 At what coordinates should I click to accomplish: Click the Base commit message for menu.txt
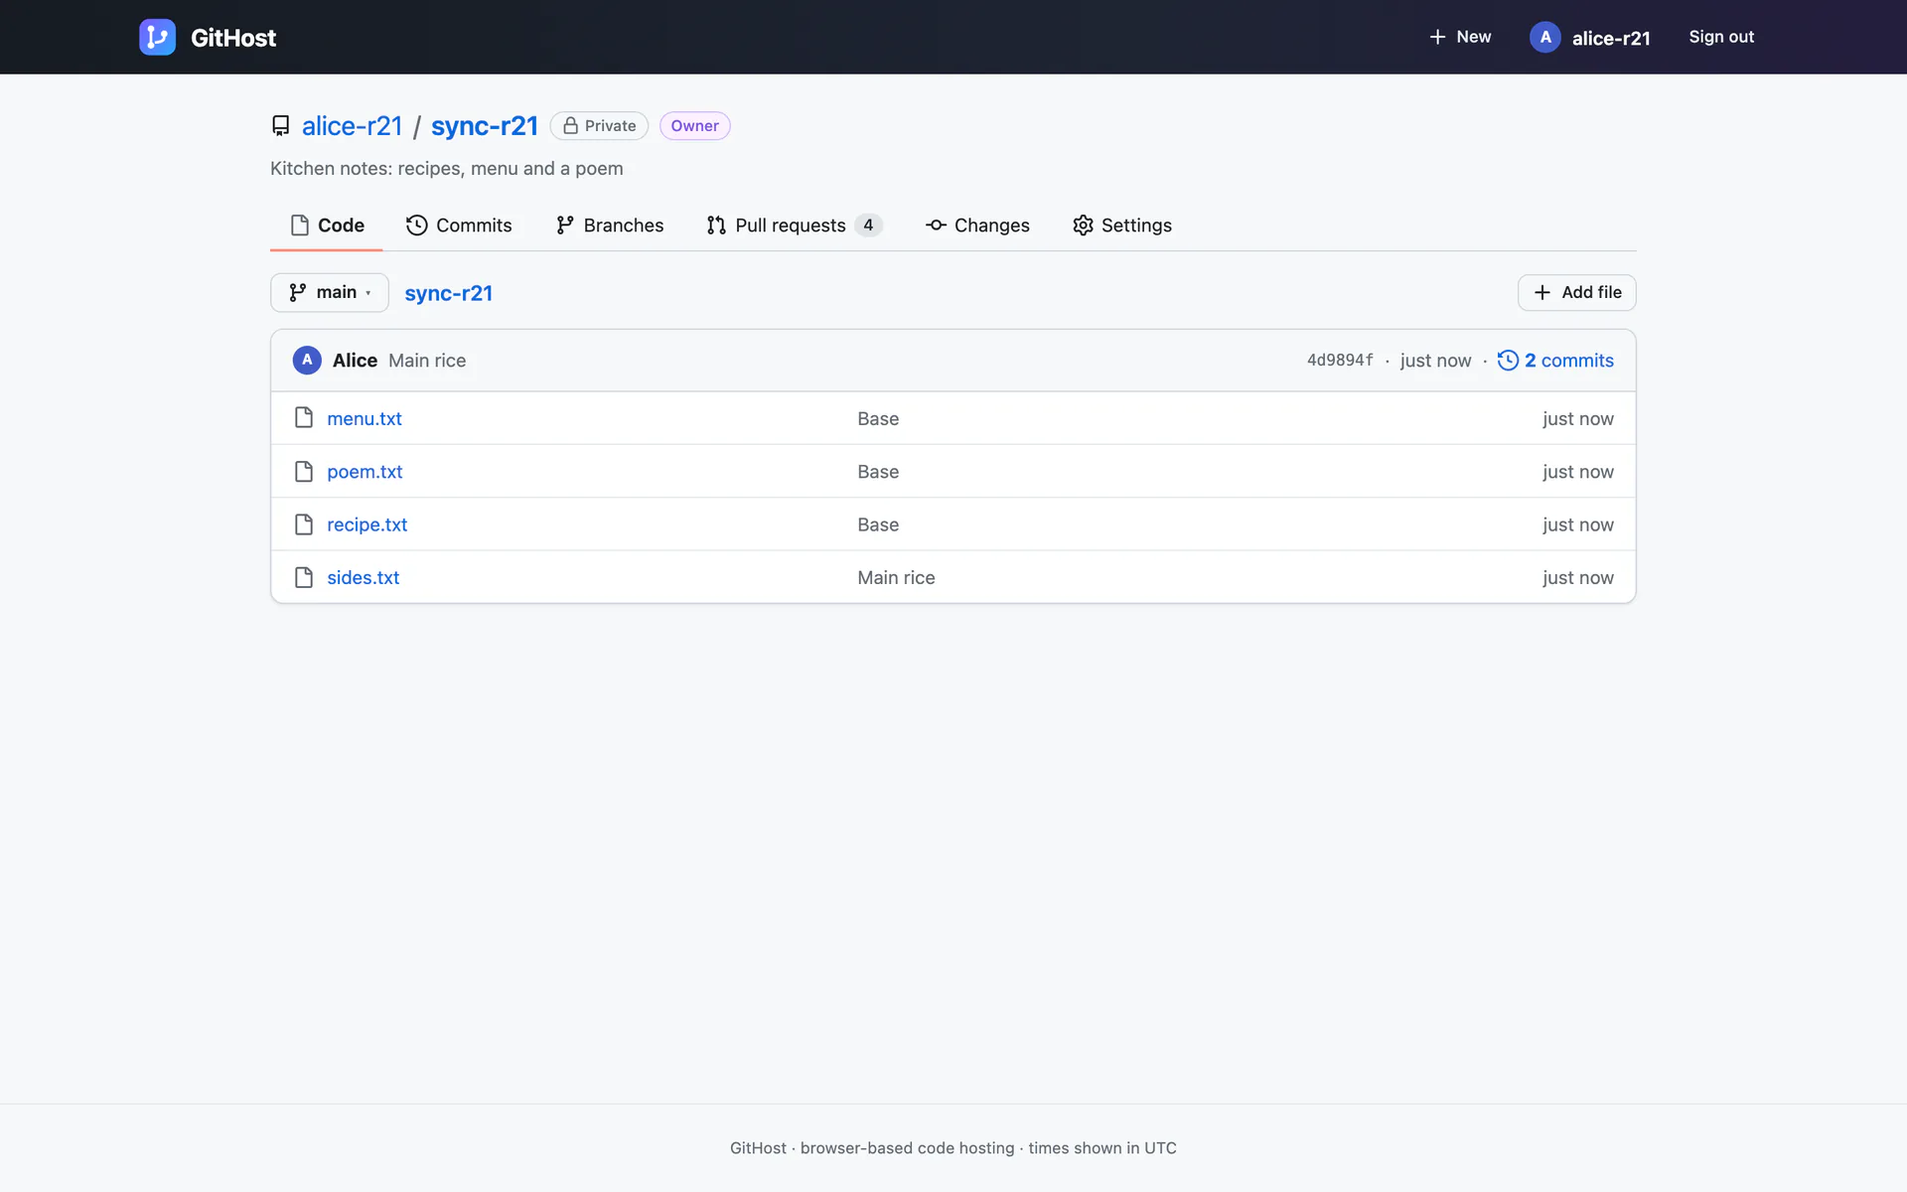(878, 418)
